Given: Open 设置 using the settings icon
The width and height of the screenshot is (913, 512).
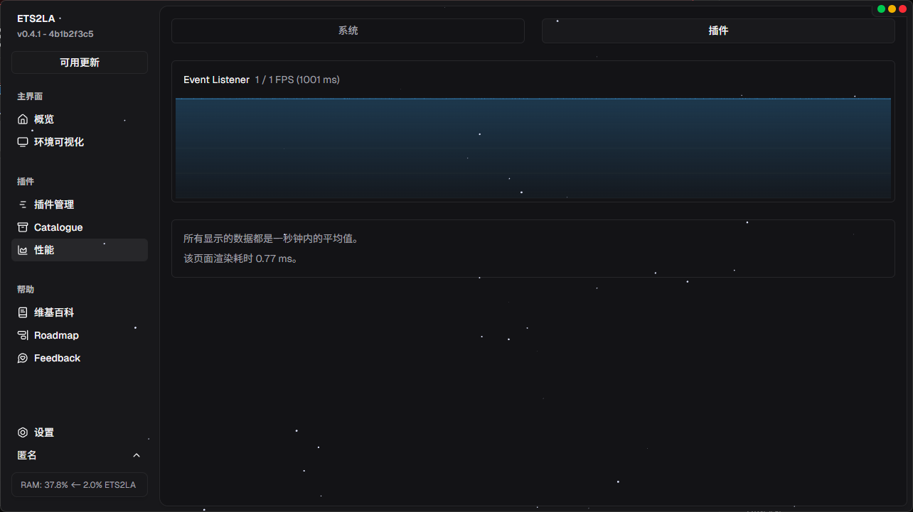Looking at the screenshot, I should 23,432.
